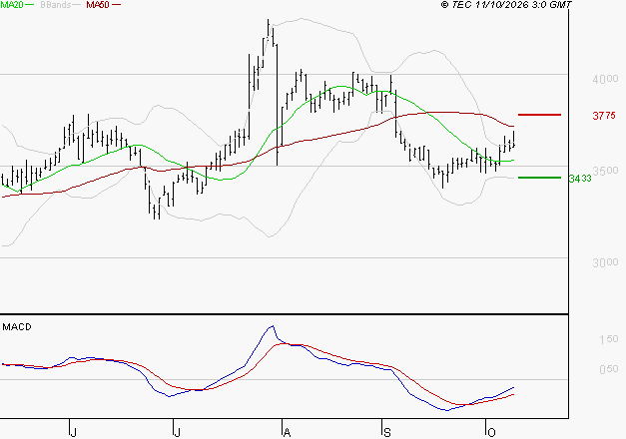Image resolution: width=626 pixels, height=439 pixels.
Task: Click the MACD panel title
Action: coord(17,327)
